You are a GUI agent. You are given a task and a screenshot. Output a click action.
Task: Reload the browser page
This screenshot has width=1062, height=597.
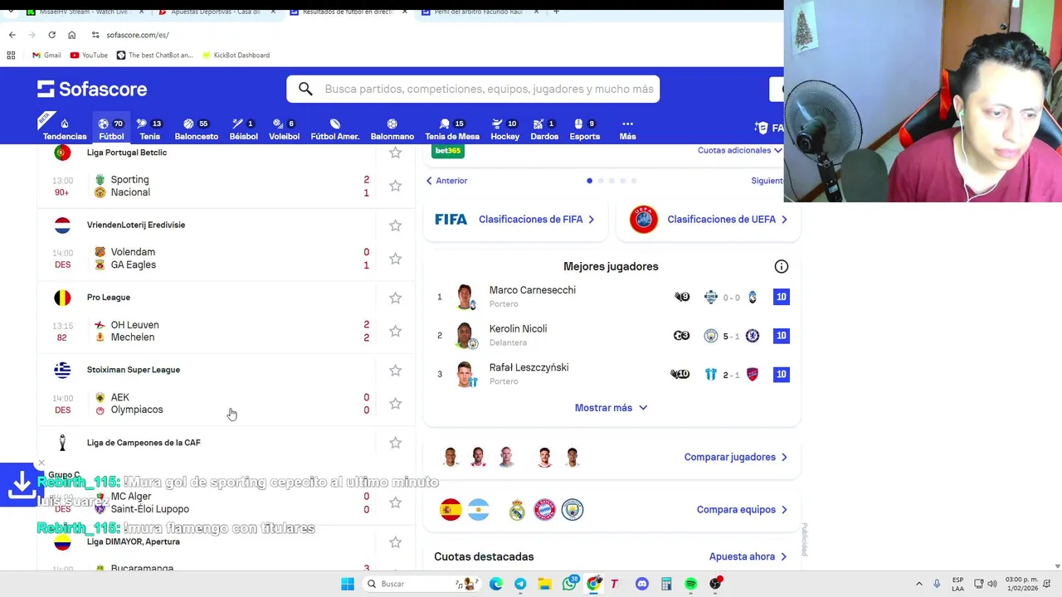coord(51,35)
